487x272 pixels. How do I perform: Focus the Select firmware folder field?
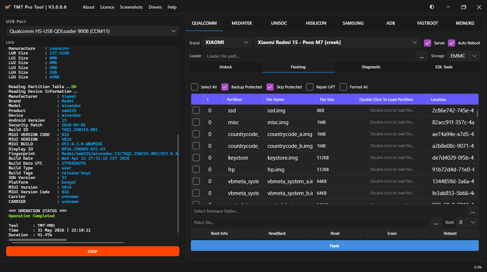tap(328, 211)
